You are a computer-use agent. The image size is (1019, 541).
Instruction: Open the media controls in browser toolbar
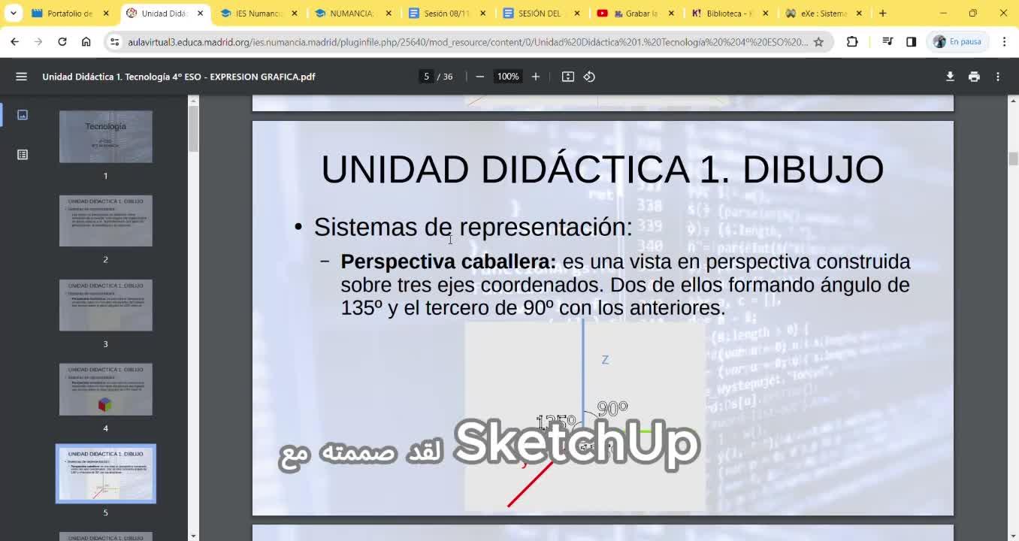(x=887, y=42)
